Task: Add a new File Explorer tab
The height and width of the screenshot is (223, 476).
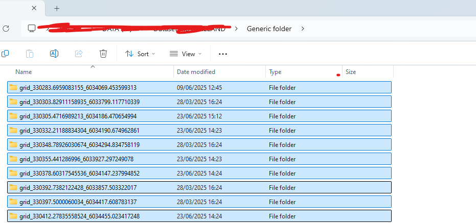Action: tap(57, 8)
